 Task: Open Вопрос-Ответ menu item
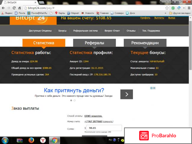(x=112, y=31)
